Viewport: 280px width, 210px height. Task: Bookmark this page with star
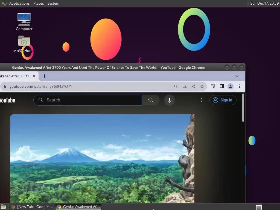click(x=202, y=86)
